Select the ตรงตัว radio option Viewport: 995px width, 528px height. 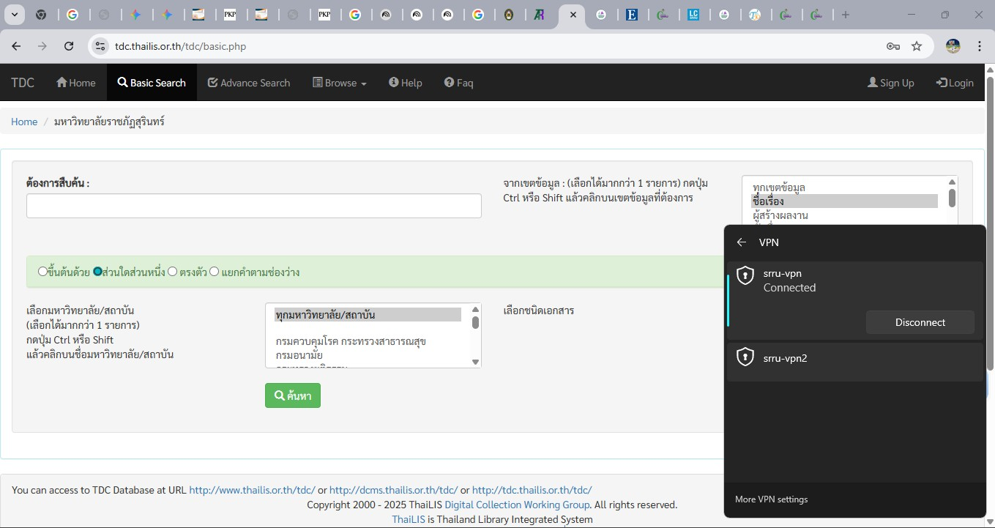click(x=173, y=272)
